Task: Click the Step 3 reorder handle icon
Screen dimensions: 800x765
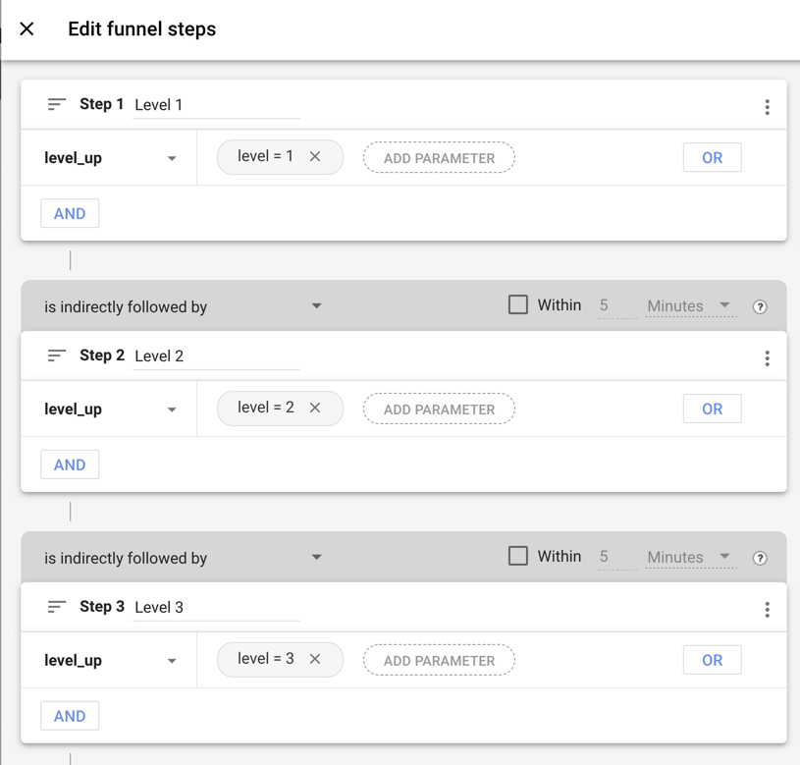Action: [57, 607]
